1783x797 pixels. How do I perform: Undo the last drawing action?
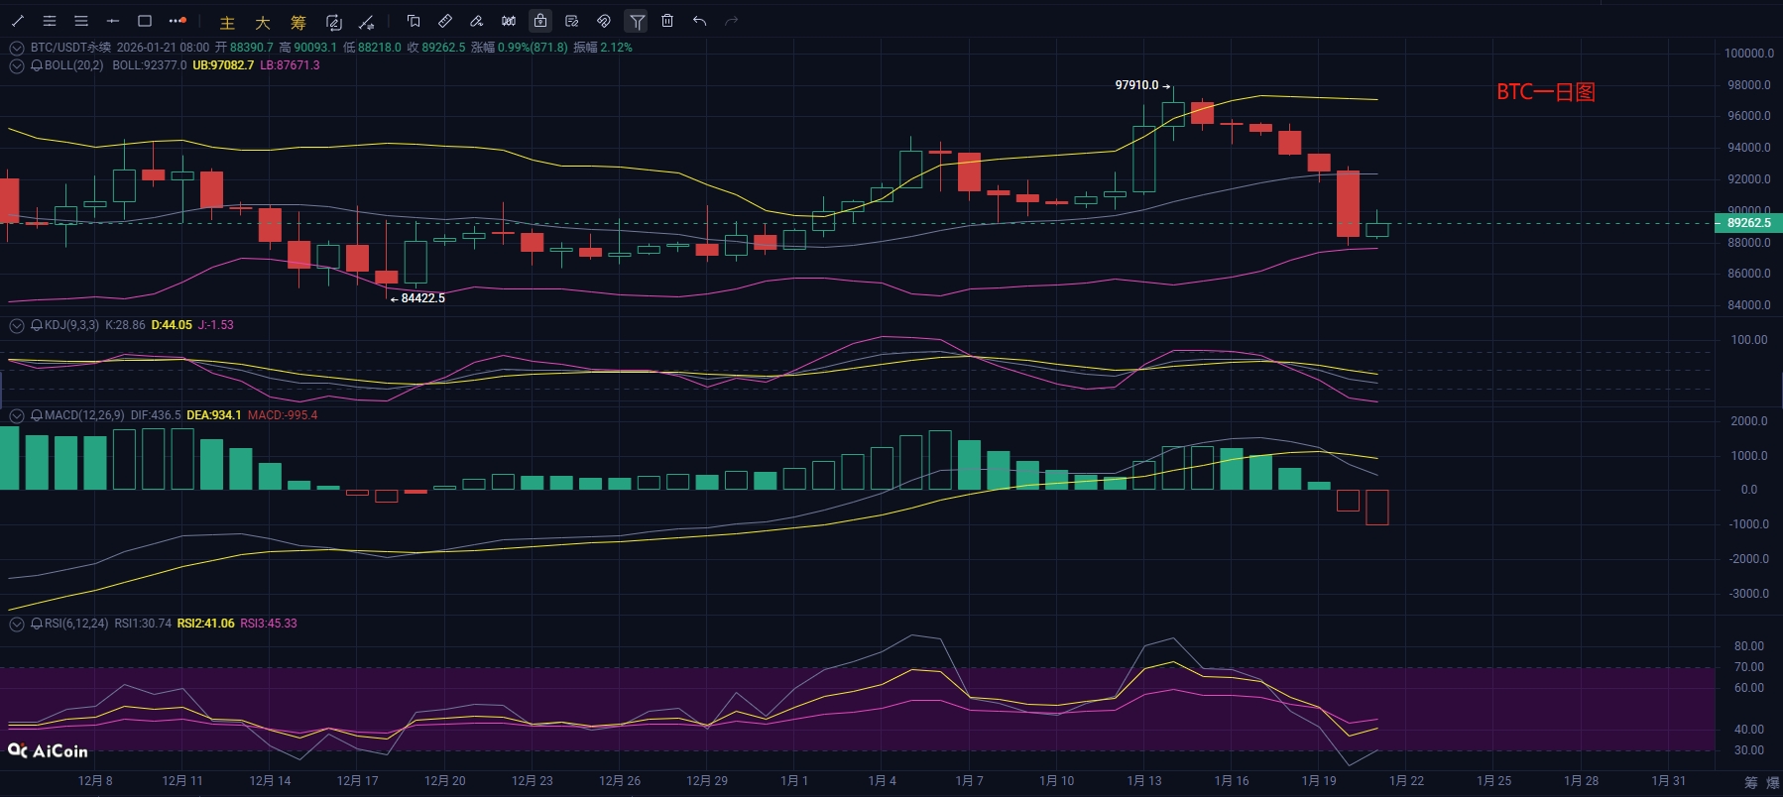699,21
